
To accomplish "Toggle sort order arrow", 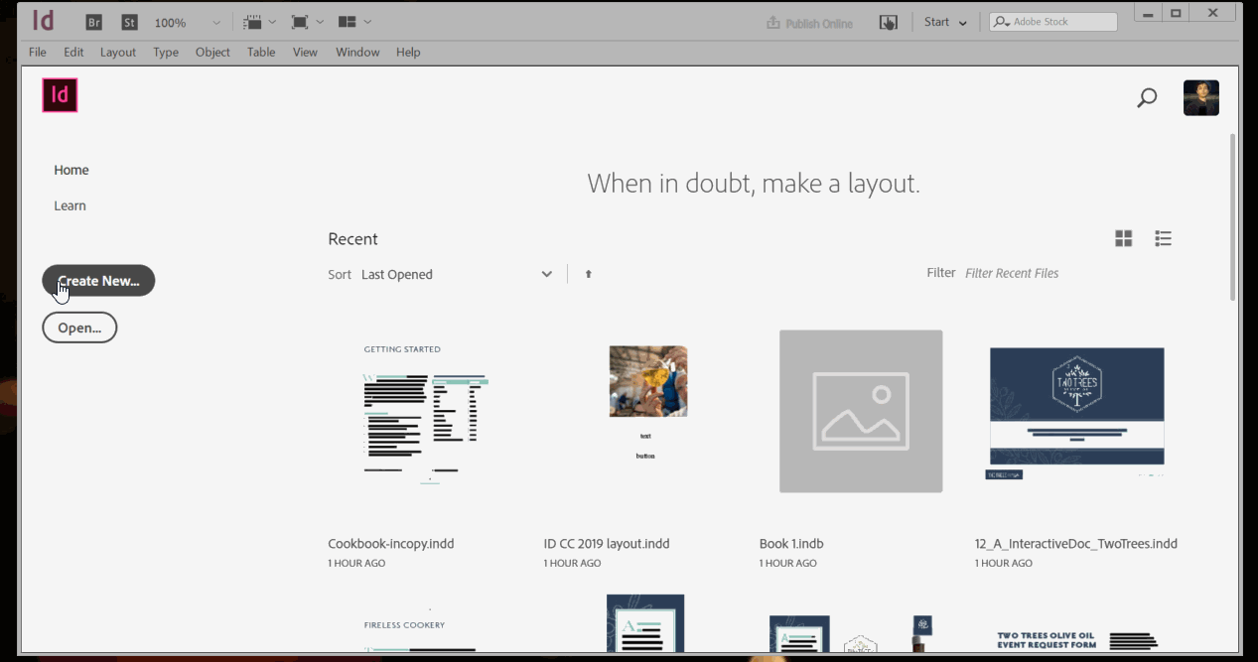I will click(x=588, y=274).
